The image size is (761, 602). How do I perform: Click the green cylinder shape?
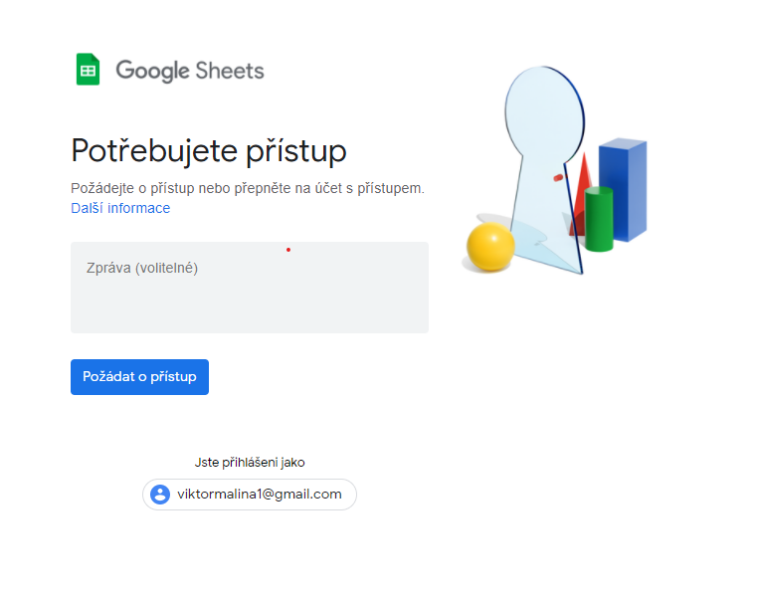599,219
